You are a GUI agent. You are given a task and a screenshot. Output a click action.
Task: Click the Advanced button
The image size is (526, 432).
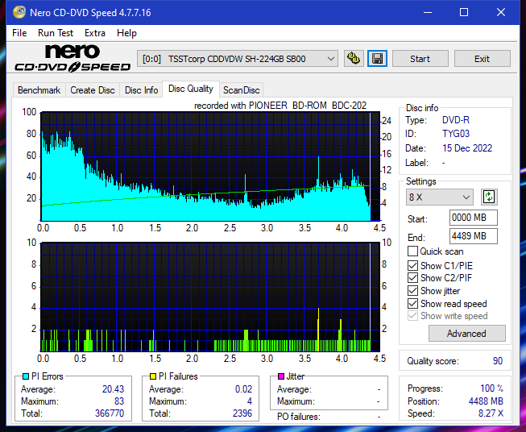(466, 334)
